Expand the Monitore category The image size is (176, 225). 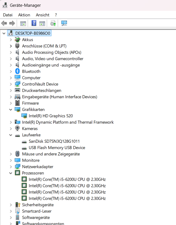pos(11,160)
